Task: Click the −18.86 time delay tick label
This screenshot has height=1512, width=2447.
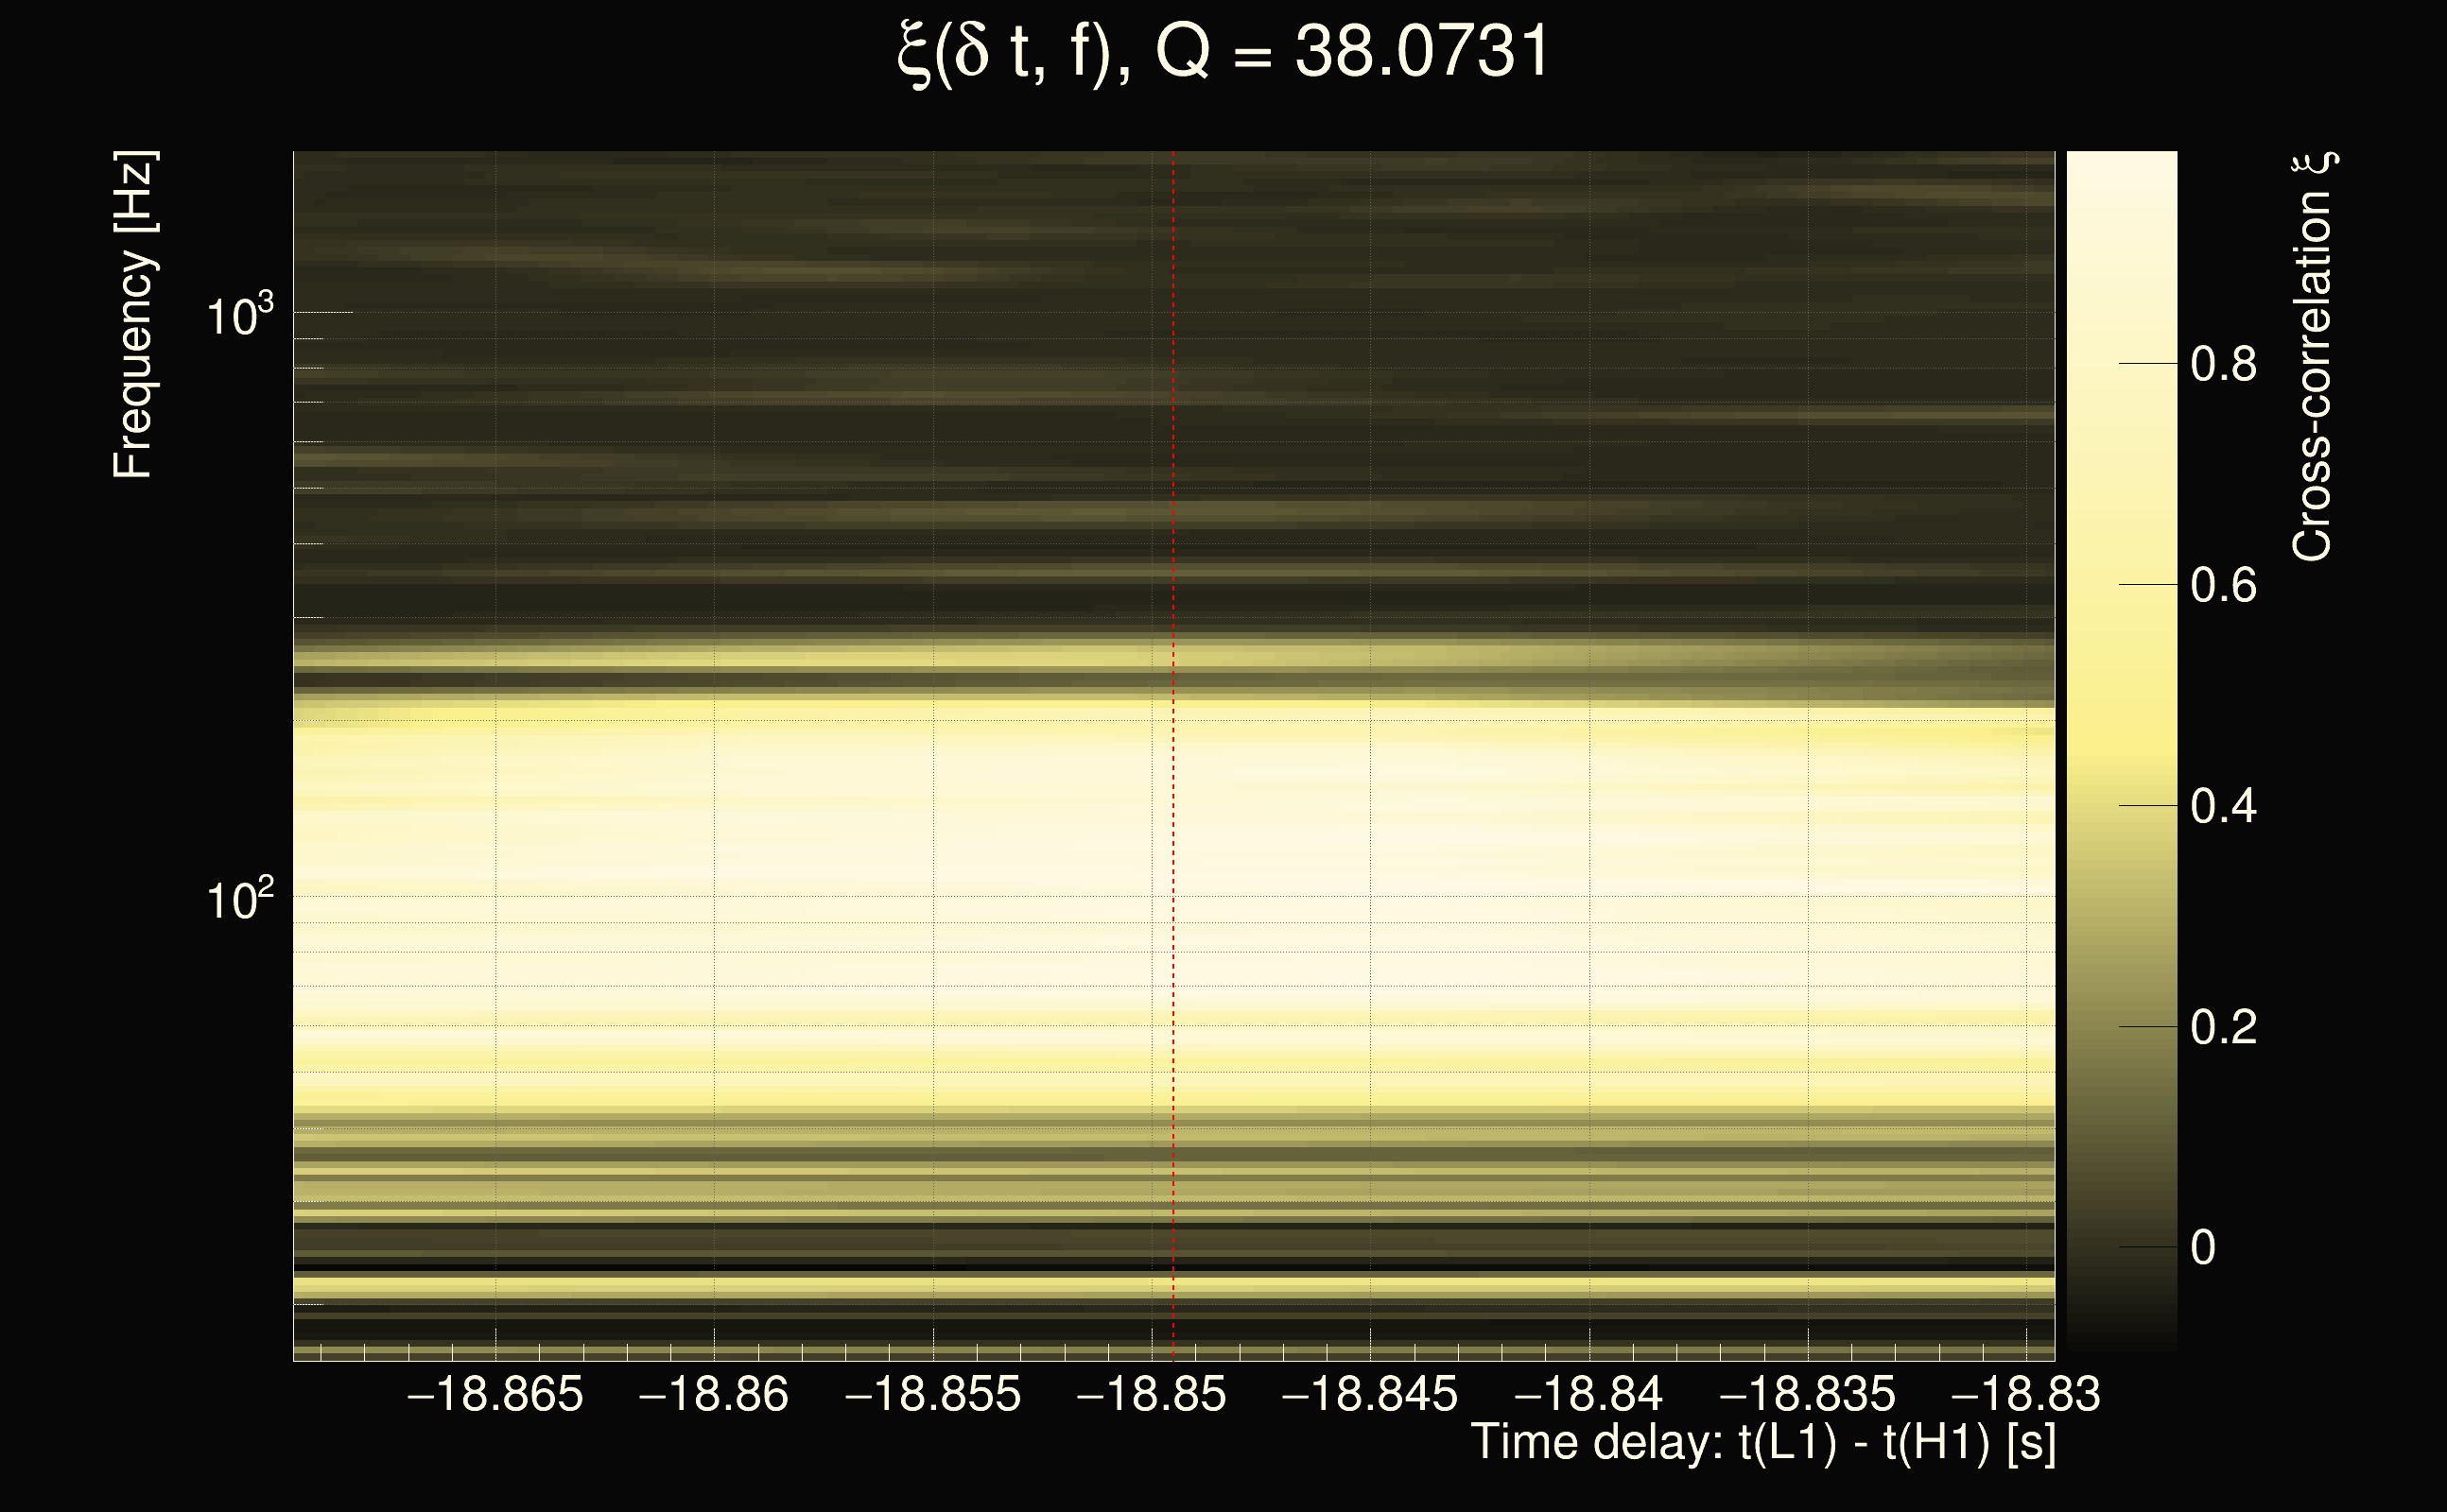Action: point(713,1394)
